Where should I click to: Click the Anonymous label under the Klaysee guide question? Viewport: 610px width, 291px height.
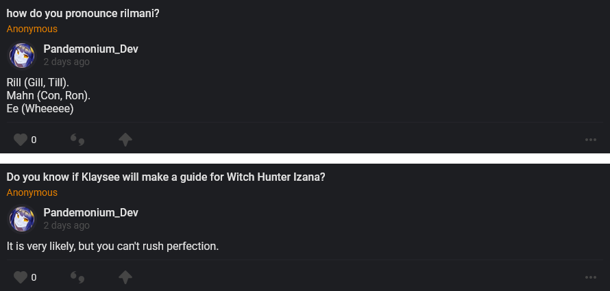tap(32, 193)
